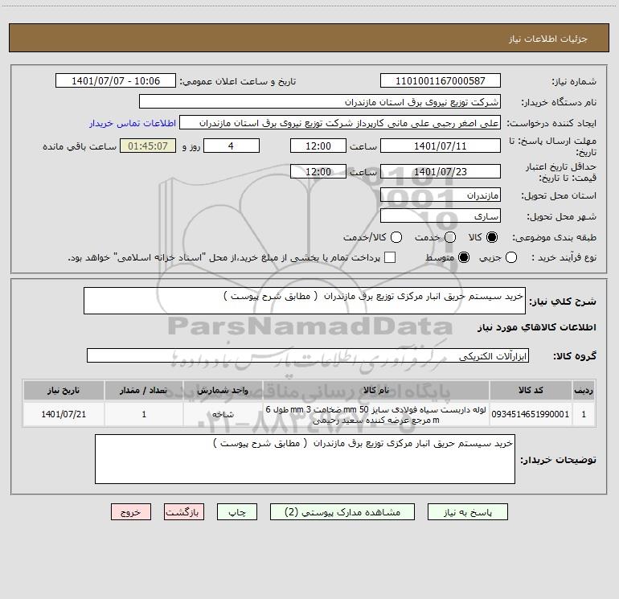Click the واحد شمارش column header
619x599 pixels.
click(223, 390)
